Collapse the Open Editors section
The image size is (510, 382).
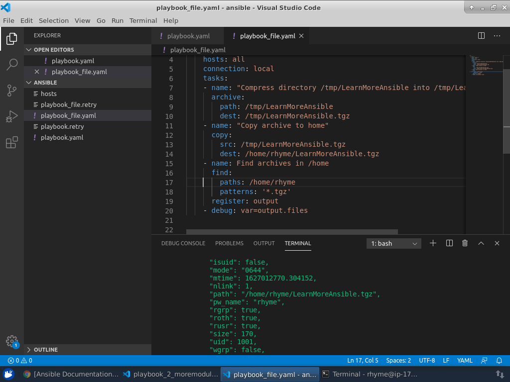[x=54, y=50]
